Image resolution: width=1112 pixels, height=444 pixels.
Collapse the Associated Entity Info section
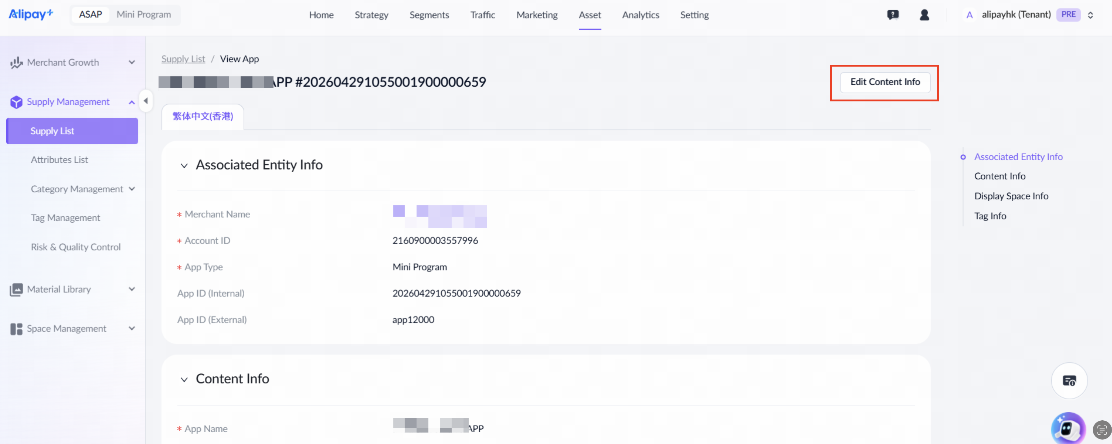point(184,165)
